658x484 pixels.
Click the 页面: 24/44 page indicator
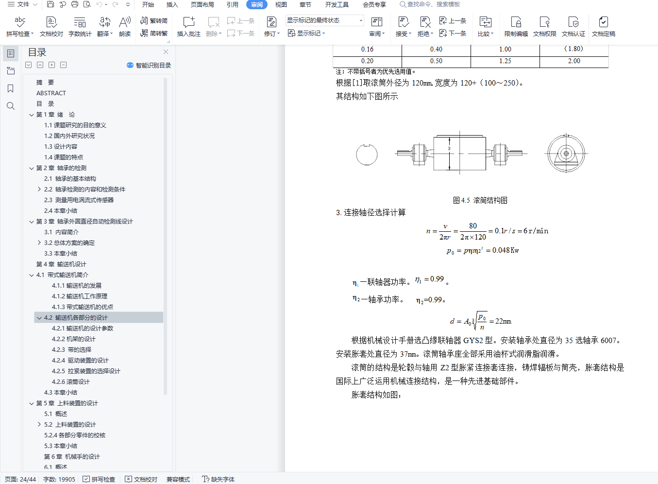[x=20, y=479]
